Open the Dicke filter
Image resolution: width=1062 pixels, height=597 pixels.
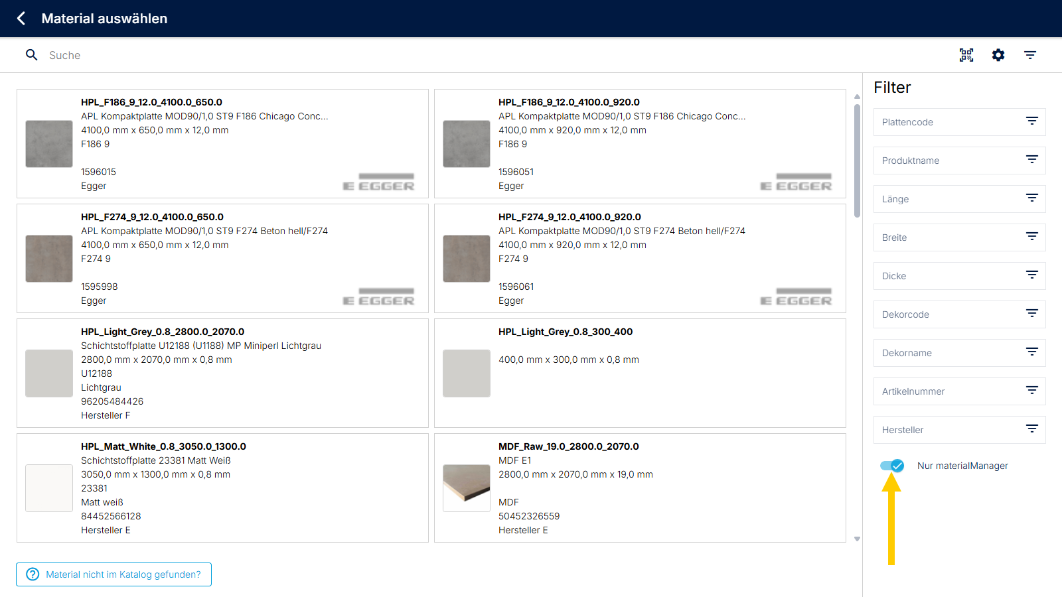pyautogui.click(x=960, y=276)
